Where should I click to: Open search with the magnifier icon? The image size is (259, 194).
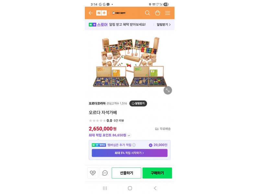148,13
